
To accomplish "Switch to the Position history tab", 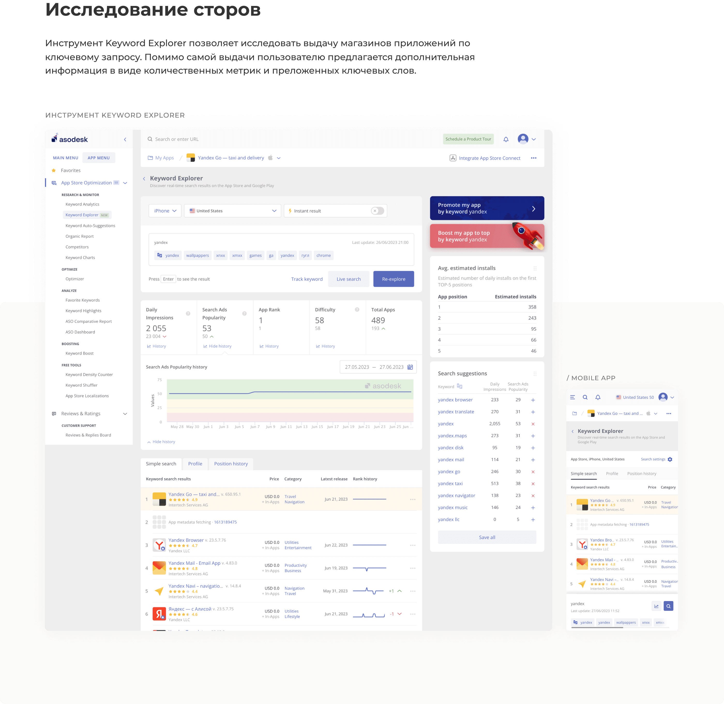I will [231, 464].
